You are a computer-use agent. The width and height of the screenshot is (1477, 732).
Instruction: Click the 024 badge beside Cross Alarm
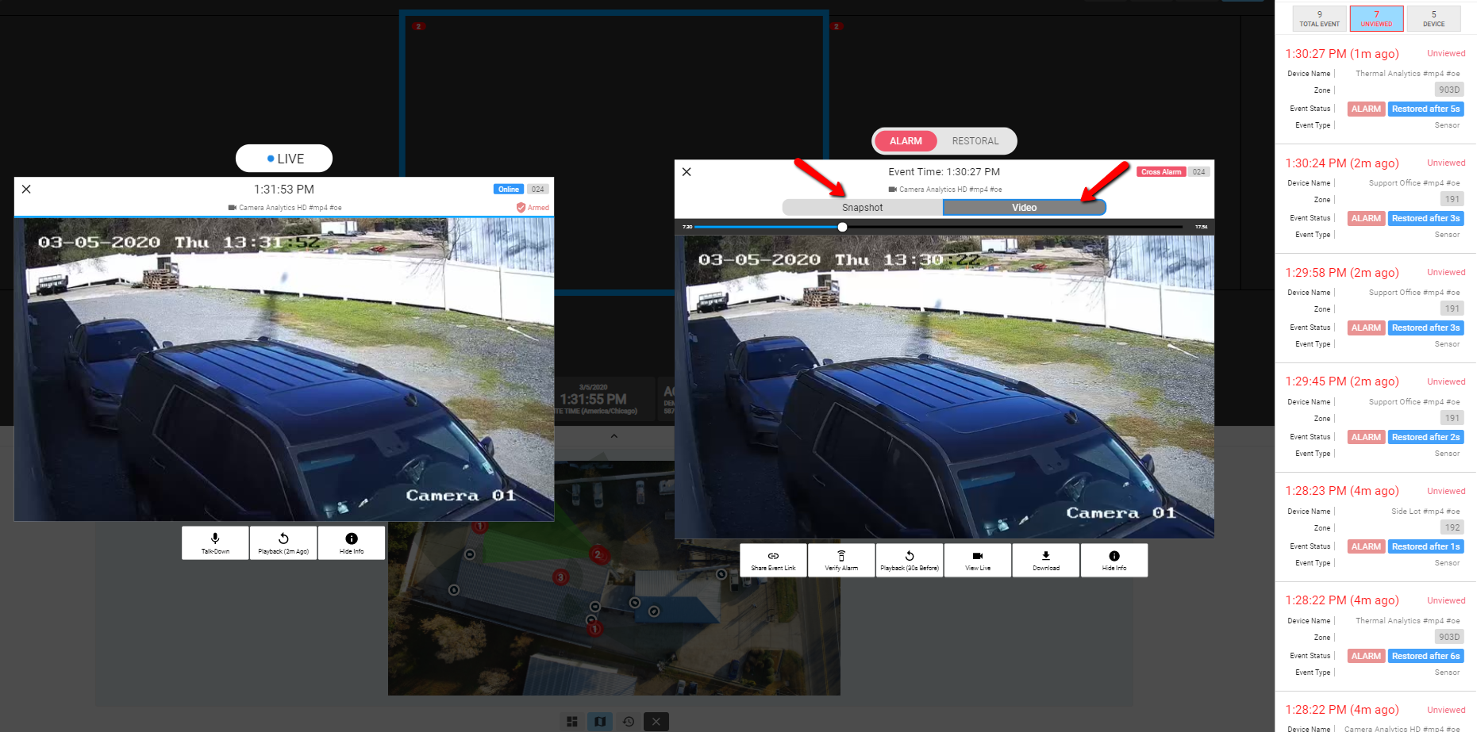[x=1198, y=172]
